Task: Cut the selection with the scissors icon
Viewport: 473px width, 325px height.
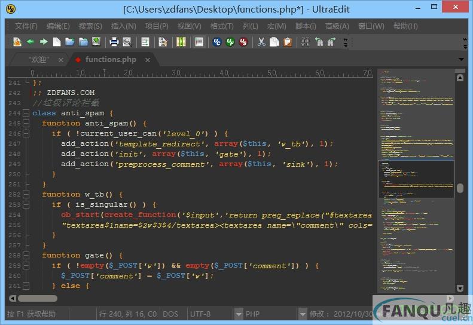Action: 261,42
